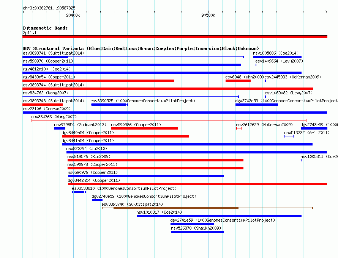Click the dgv2740e59 label
This screenshot has width=338, height=258.
(x=144, y=196)
